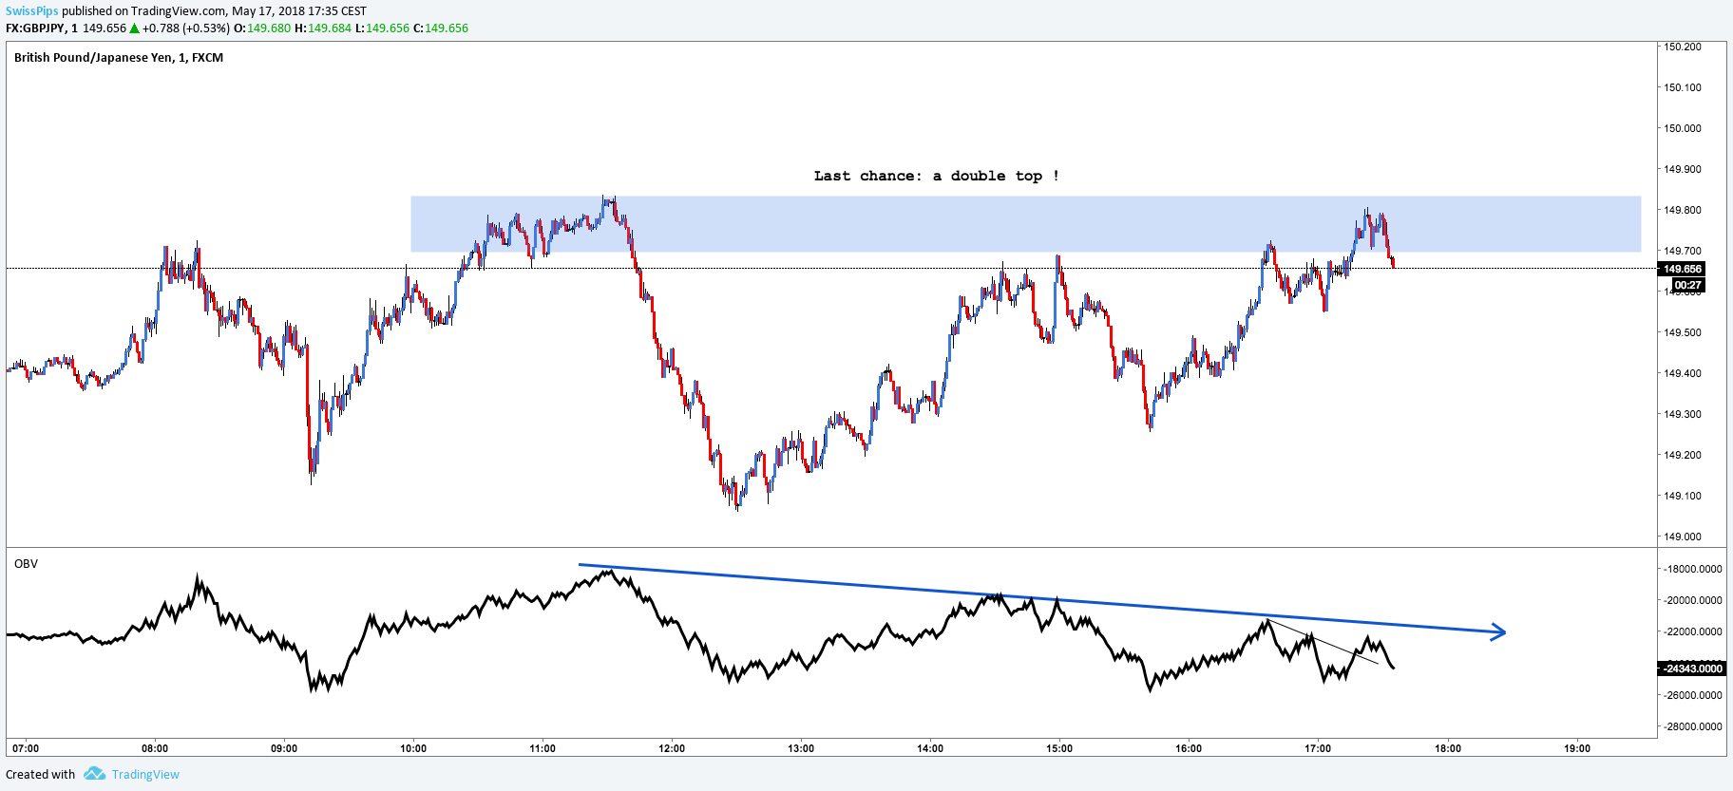Viewport: 1733px width, 791px height.
Task: Click the -28000.0000 OBV axis label
Action: click(1693, 726)
